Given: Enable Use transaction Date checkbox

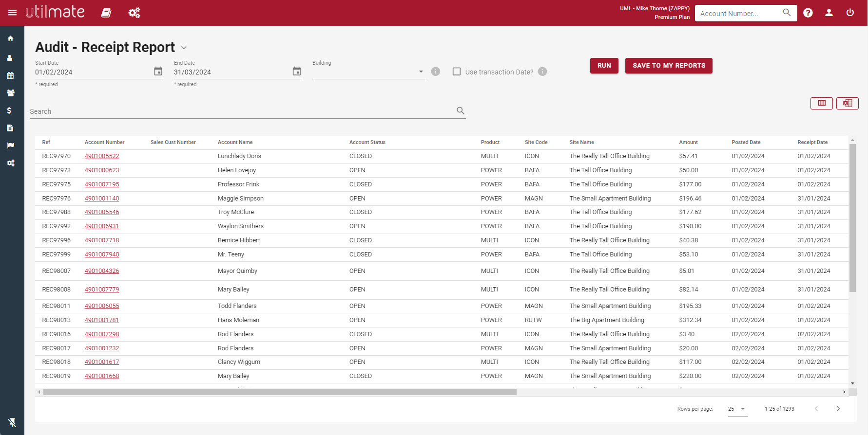Looking at the screenshot, I should (x=457, y=72).
